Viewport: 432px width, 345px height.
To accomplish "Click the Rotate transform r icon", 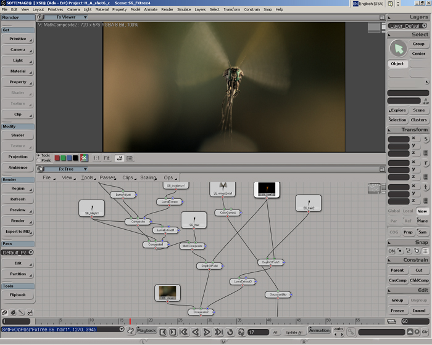I will click(426, 164).
